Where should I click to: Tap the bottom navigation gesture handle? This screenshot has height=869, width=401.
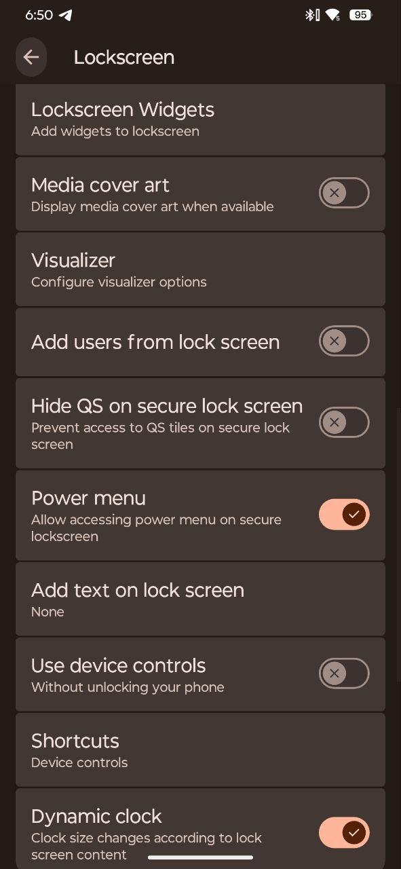tap(200, 857)
